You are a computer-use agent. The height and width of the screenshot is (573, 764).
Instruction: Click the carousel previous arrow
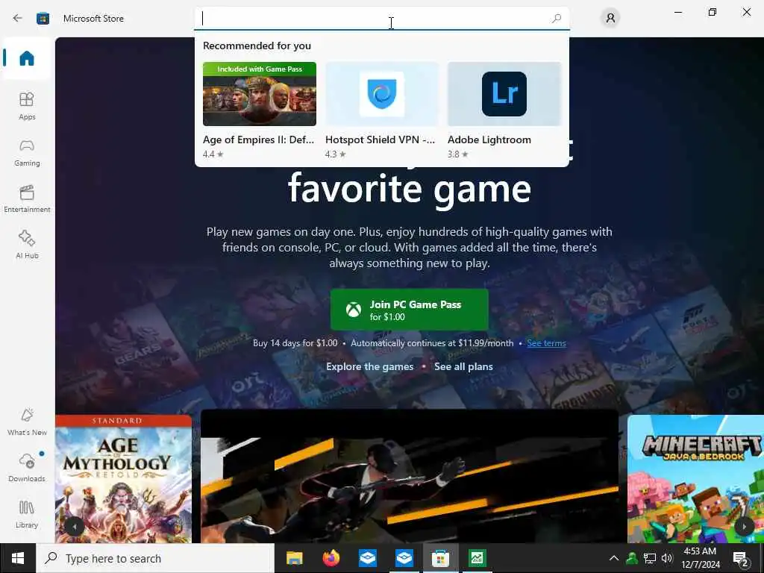75,527
